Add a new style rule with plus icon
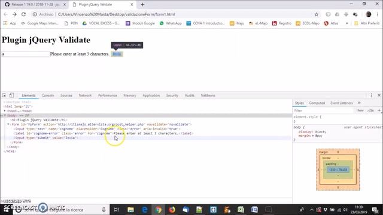383x215 pixels. click(379, 110)
